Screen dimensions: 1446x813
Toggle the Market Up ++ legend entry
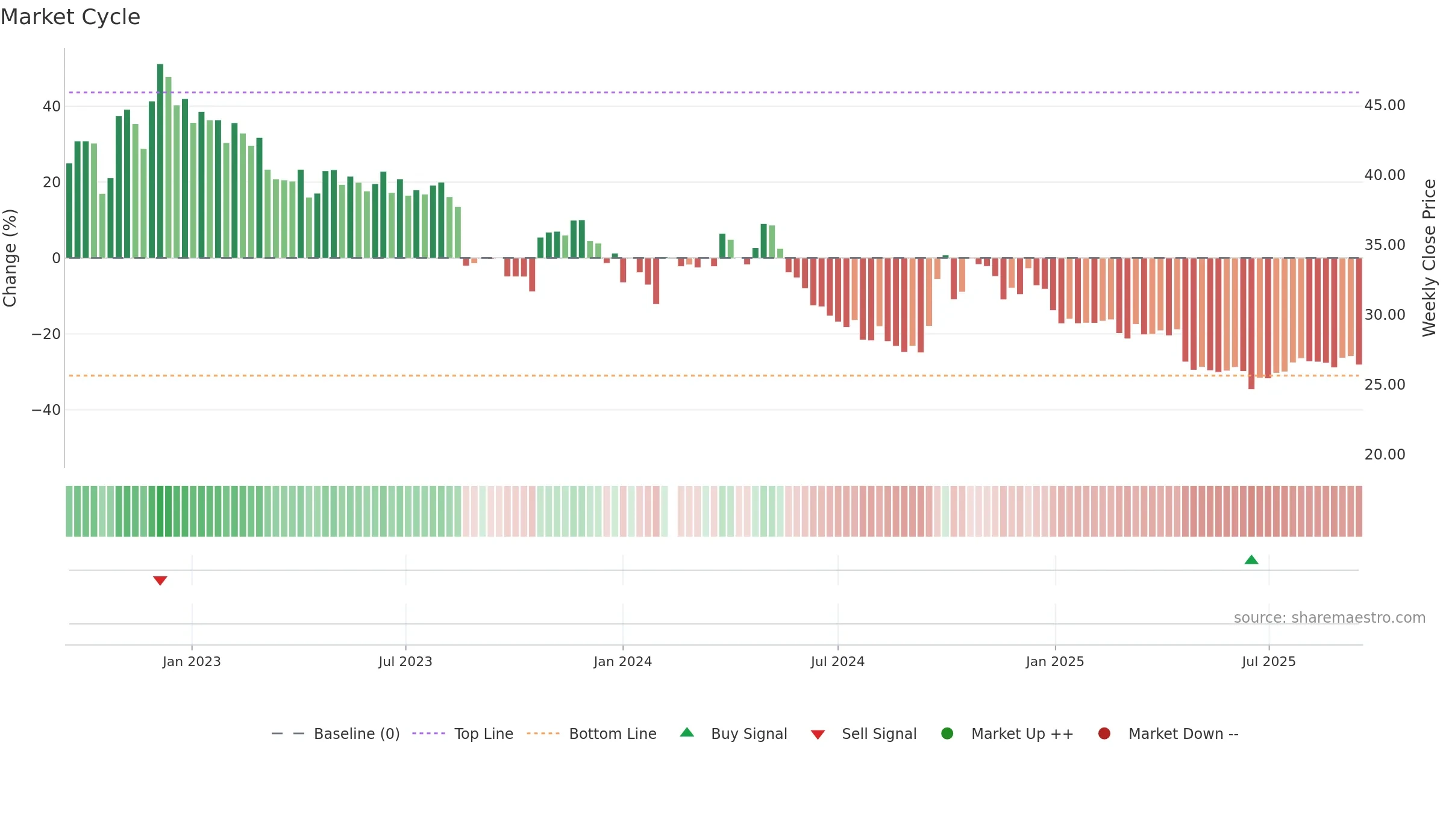1007,734
